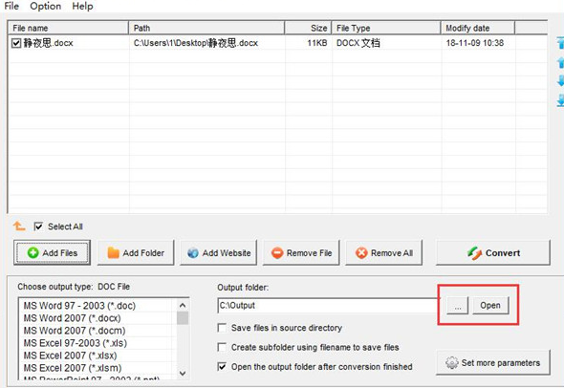Sort by File Type column header
Viewport: 564px width, 388px height.
[386, 28]
